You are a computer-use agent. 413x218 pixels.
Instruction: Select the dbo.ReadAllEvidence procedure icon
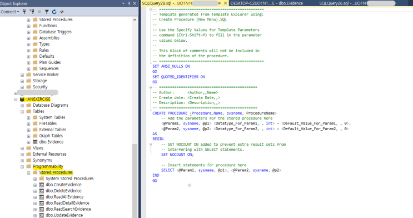pos(41,197)
